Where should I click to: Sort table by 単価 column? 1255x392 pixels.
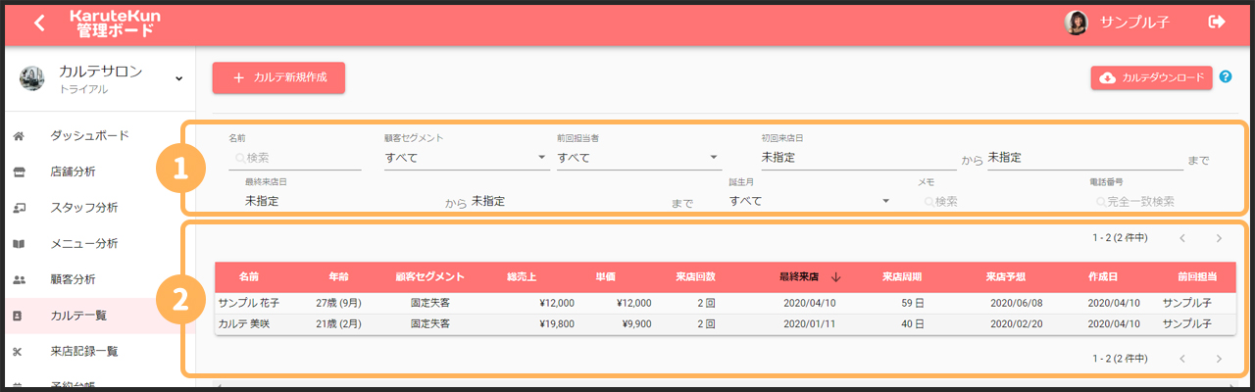(x=606, y=276)
